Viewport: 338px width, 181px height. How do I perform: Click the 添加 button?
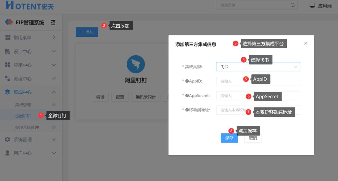(x=87, y=32)
